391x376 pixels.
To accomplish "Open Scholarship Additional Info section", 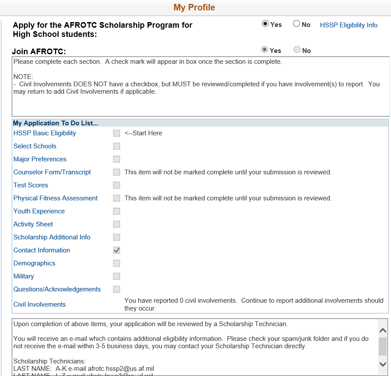I will tap(52, 237).
